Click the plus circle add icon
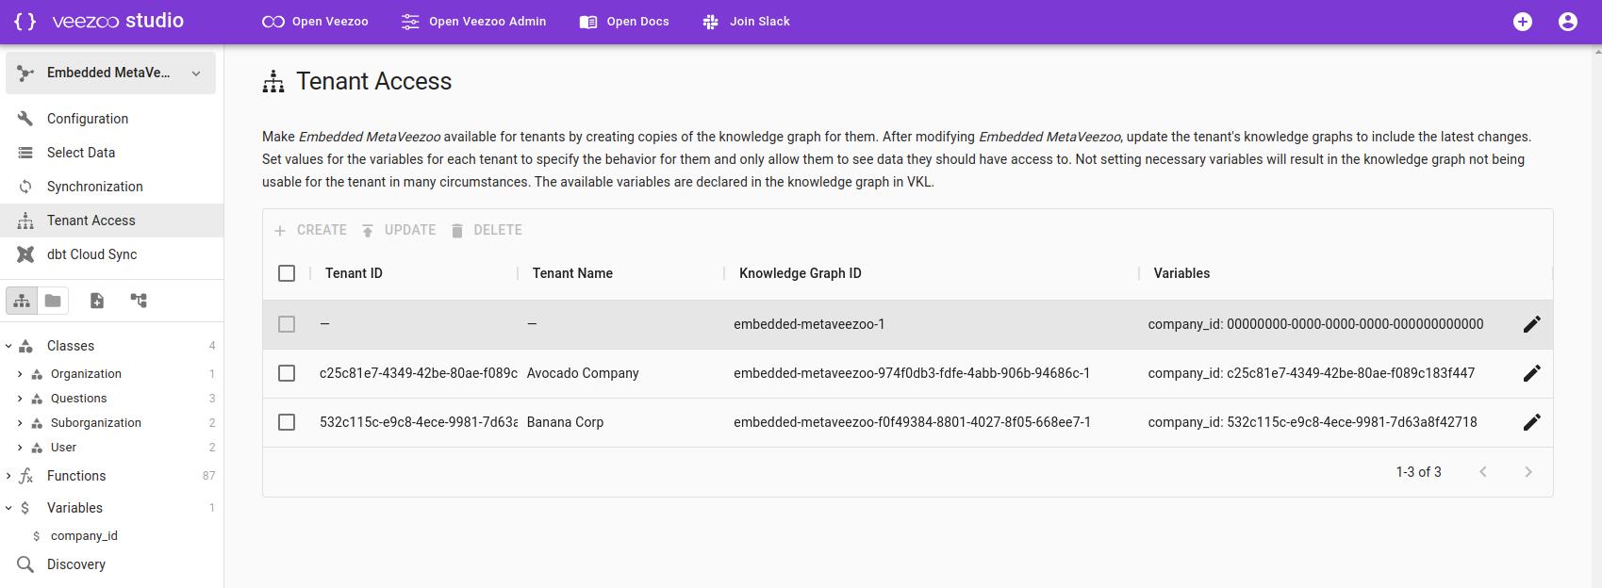 (1523, 22)
